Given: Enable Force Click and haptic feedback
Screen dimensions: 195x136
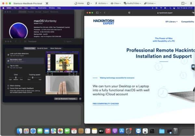Looking at the screenshot, I should tap(8, 88).
